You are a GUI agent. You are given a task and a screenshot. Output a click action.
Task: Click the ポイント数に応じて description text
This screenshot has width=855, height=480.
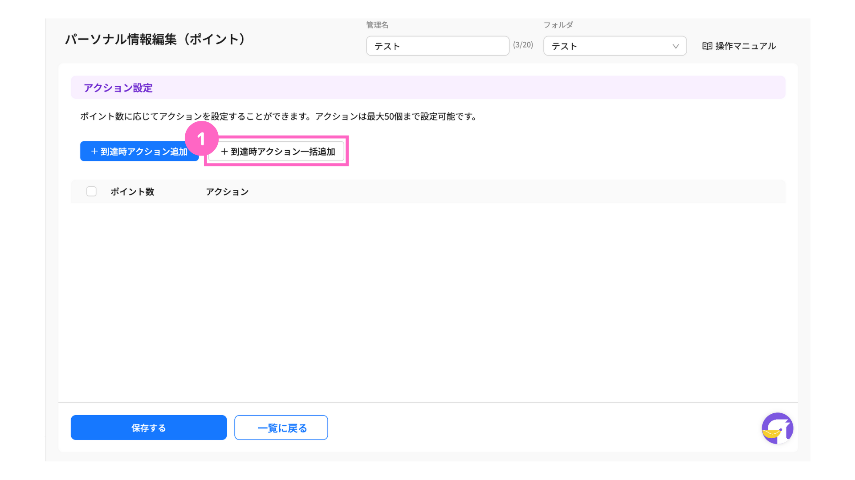tap(279, 116)
